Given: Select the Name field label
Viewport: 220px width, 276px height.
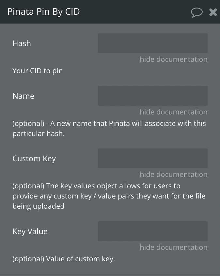Looking at the screenshot, I should click(23, 96).
